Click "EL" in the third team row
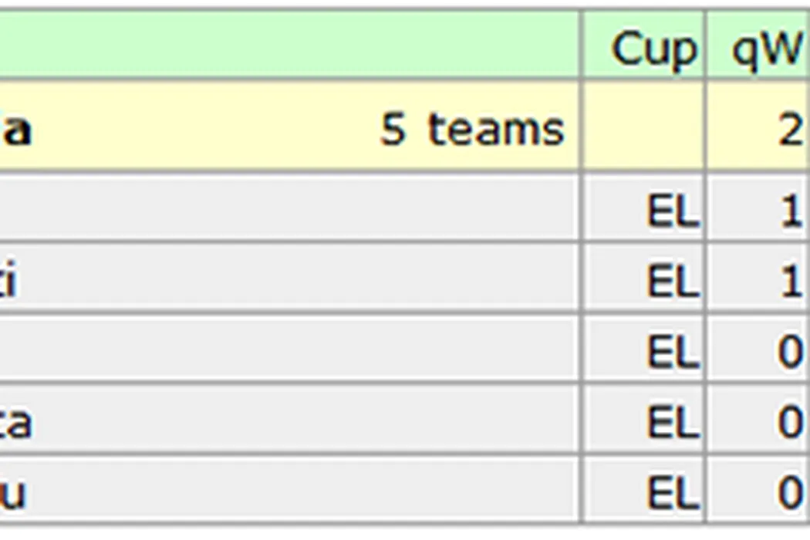Image resolution: width=810 pixels, height=540 pixels. (x=672, y=353)
